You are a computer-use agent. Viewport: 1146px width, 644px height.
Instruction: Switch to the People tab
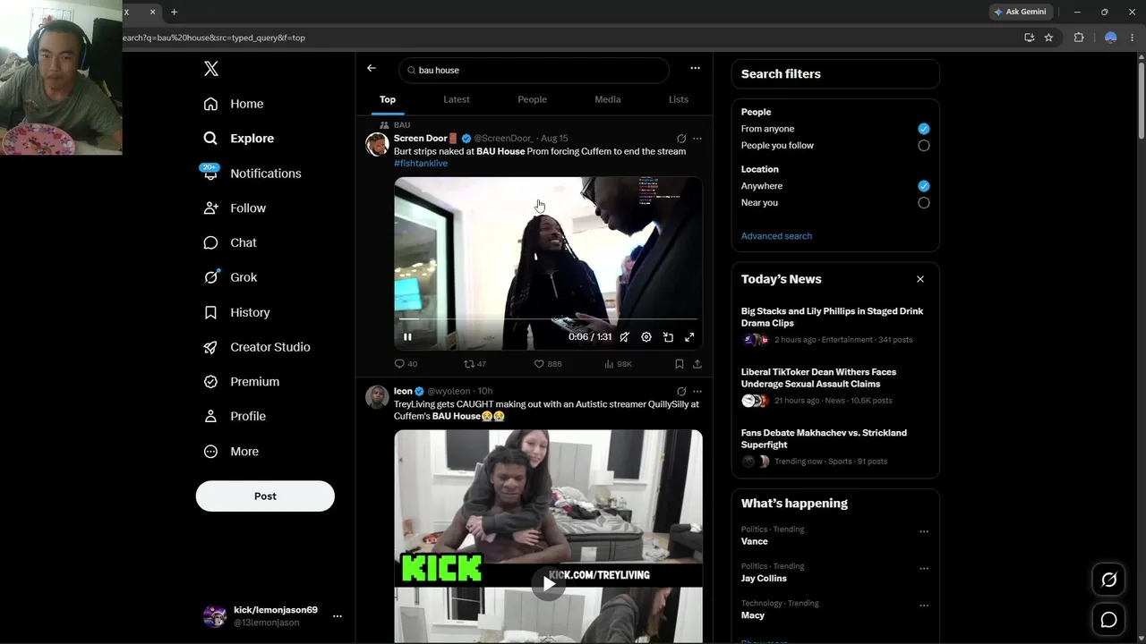click(532, 99)
